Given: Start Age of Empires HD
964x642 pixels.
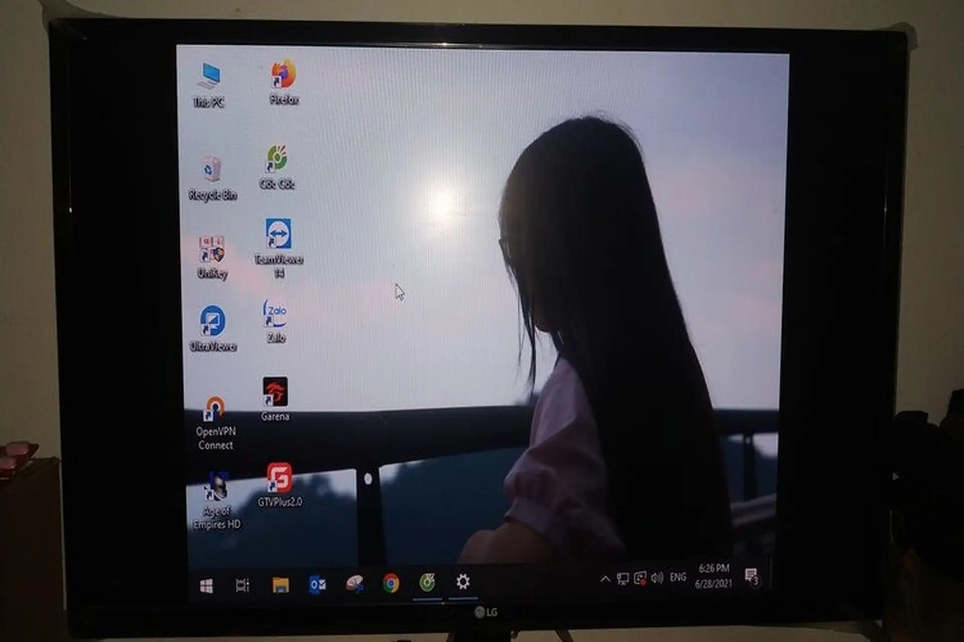Looking at the screenshot, I should [216, 487].
